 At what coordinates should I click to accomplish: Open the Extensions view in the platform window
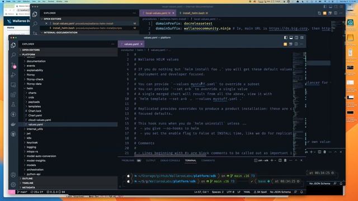point(13,94)
